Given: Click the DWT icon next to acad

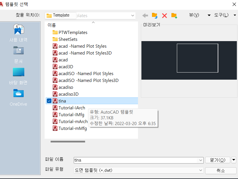Looking at the screenshot, I should point(55,60).
